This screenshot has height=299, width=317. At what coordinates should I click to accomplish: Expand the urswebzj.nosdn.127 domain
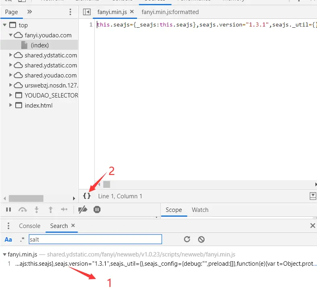click(x=10, y=85)
